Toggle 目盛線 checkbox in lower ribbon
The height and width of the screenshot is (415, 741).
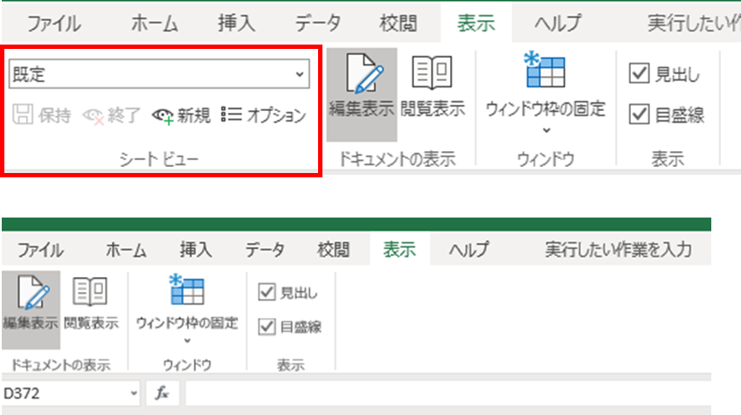click(x=267, y=327)
